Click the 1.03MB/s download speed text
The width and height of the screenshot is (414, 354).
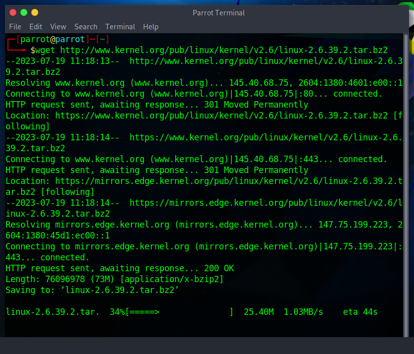tap(303, 312)
